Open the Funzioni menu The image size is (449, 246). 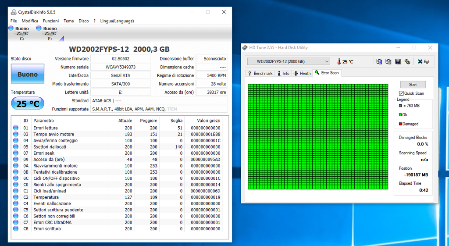(51, 21)
